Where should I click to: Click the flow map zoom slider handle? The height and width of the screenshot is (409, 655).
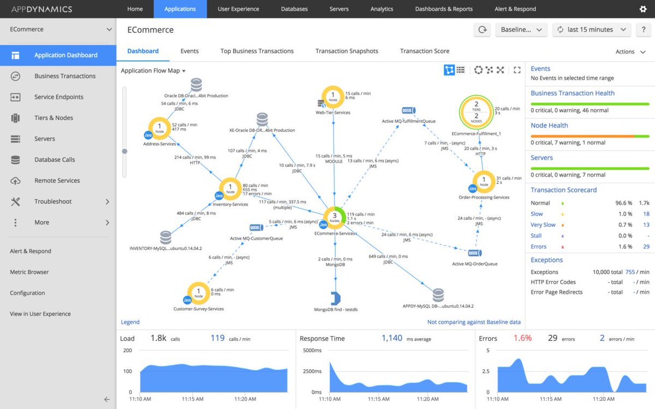tap(124, 151)
